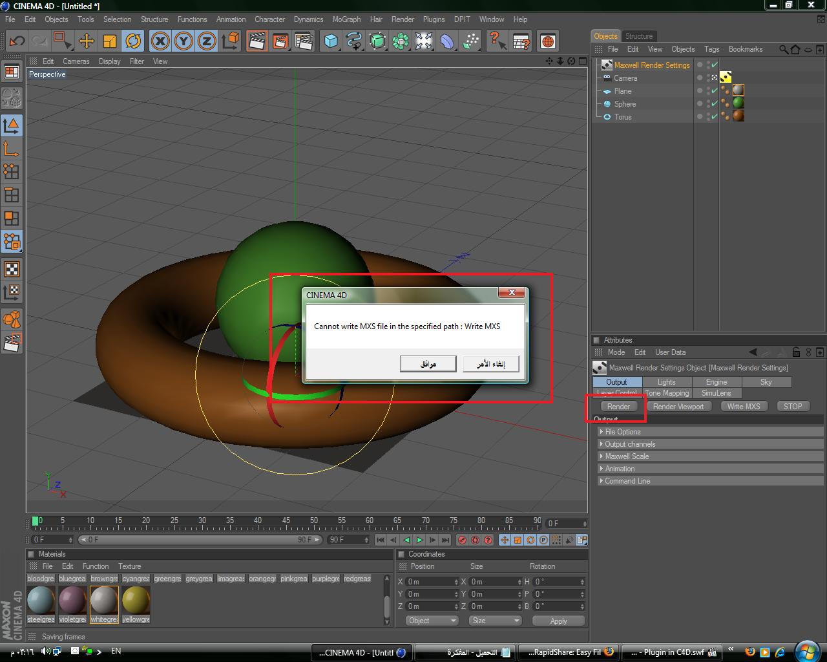
Task: Click the search icon in Objects panel
Action: point(783,49)
